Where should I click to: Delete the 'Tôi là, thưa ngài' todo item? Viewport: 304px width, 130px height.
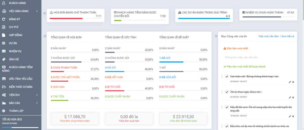(293, 97)
